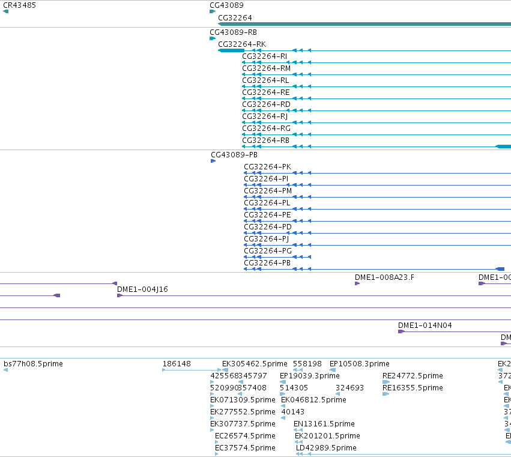Select protein CG32264-PI
Viewport: 511px width, 457px height.
tap(266, 179)
